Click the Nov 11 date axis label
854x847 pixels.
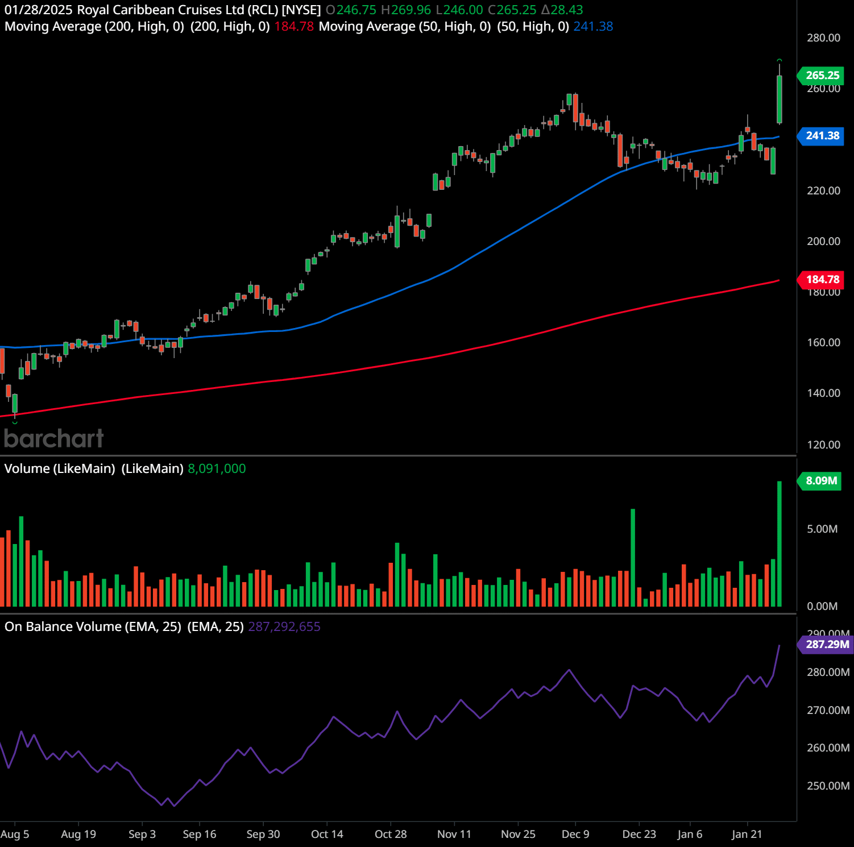click(x=454, y=834)
